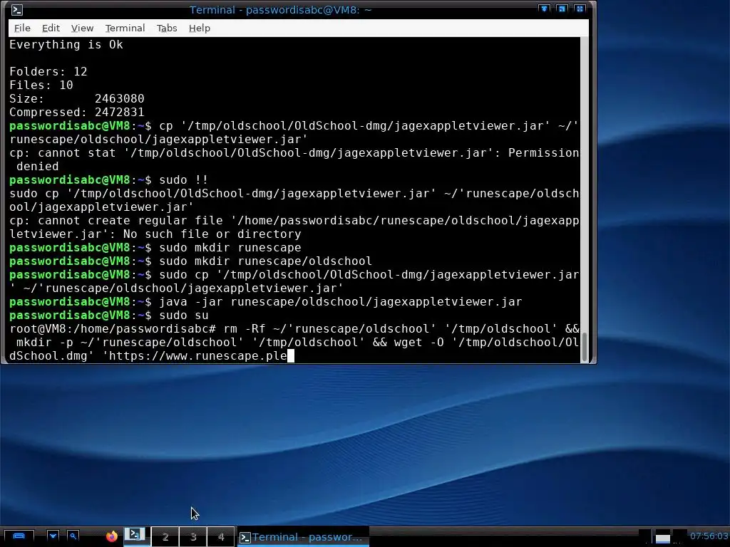This screenshot has width=730, height=547.
Task: Click the Terminal - passwor... taskbar entry
Action: pyautogui.click(x=303, y=537)
